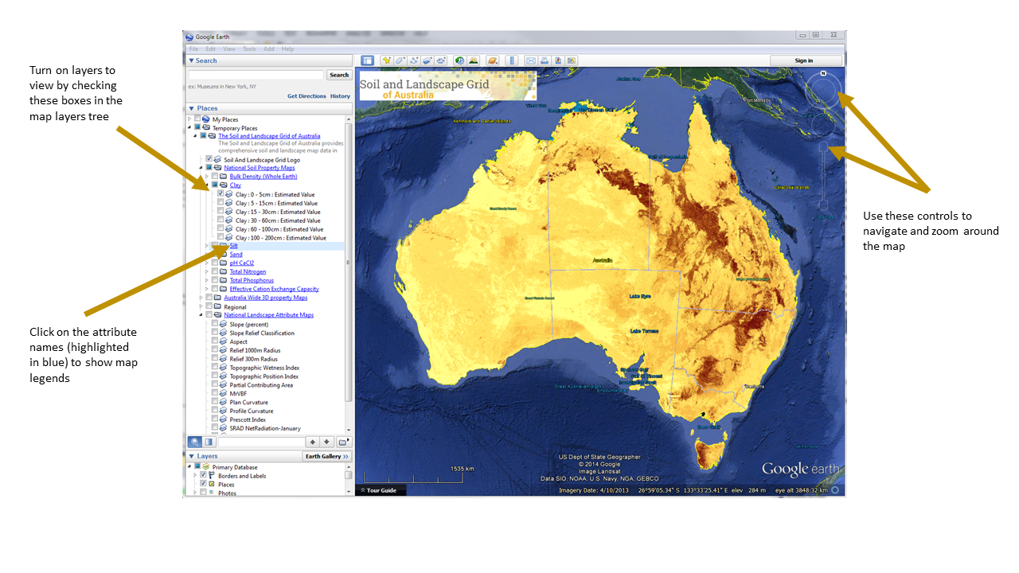Click the Add Polygon toolbar icon
This screenshot has width=1019, height=573.
(x=400, y=60)
